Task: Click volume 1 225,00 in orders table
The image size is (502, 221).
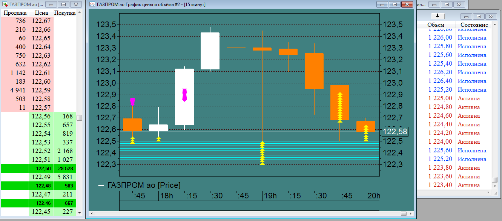Action: click(440, 98)
